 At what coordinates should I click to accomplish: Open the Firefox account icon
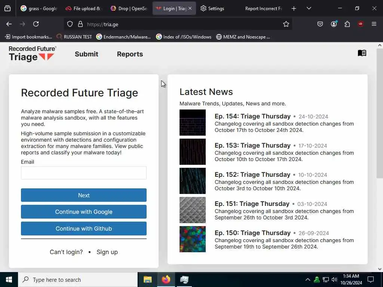(334, 24)
